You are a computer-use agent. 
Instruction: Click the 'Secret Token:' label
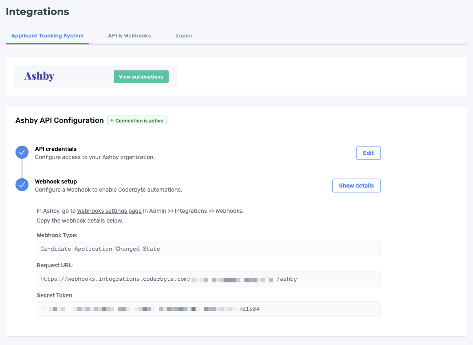[55, 295]
